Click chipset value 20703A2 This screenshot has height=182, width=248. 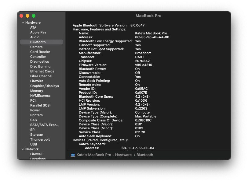point(142,61)
